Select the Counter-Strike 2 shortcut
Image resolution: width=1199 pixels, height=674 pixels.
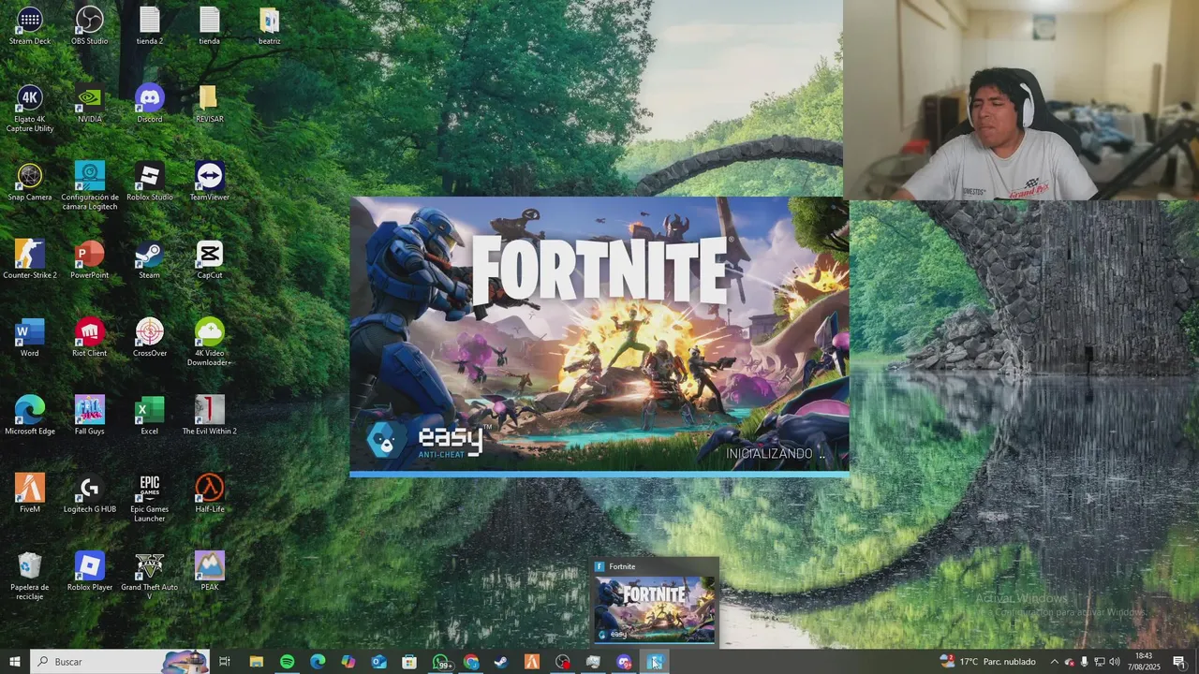30,260
